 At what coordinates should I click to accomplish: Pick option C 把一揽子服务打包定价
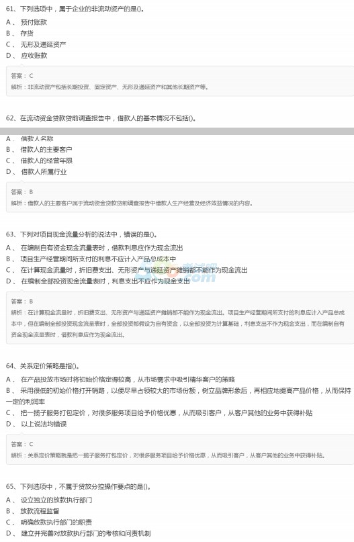(x=159, y=413)
